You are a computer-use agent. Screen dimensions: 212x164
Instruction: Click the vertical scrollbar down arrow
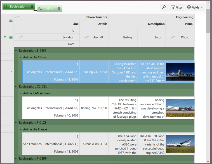(208, 161)
